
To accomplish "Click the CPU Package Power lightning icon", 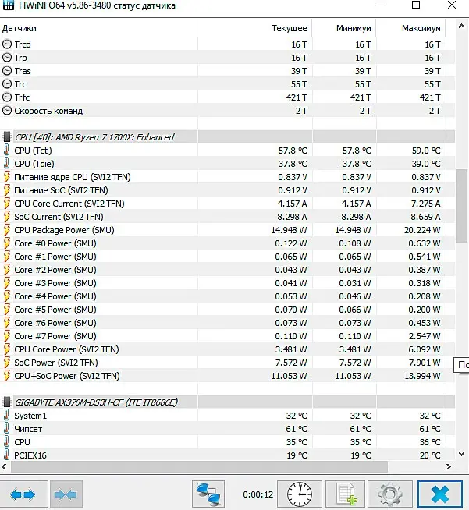I will pyautogui.click(x=7, y=230).
